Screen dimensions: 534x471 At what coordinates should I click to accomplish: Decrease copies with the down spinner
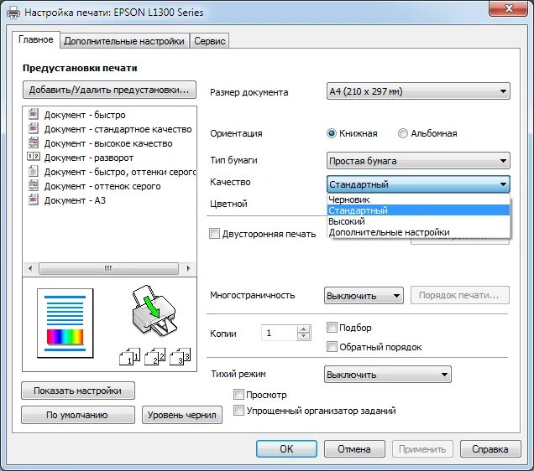pos(303,336)
